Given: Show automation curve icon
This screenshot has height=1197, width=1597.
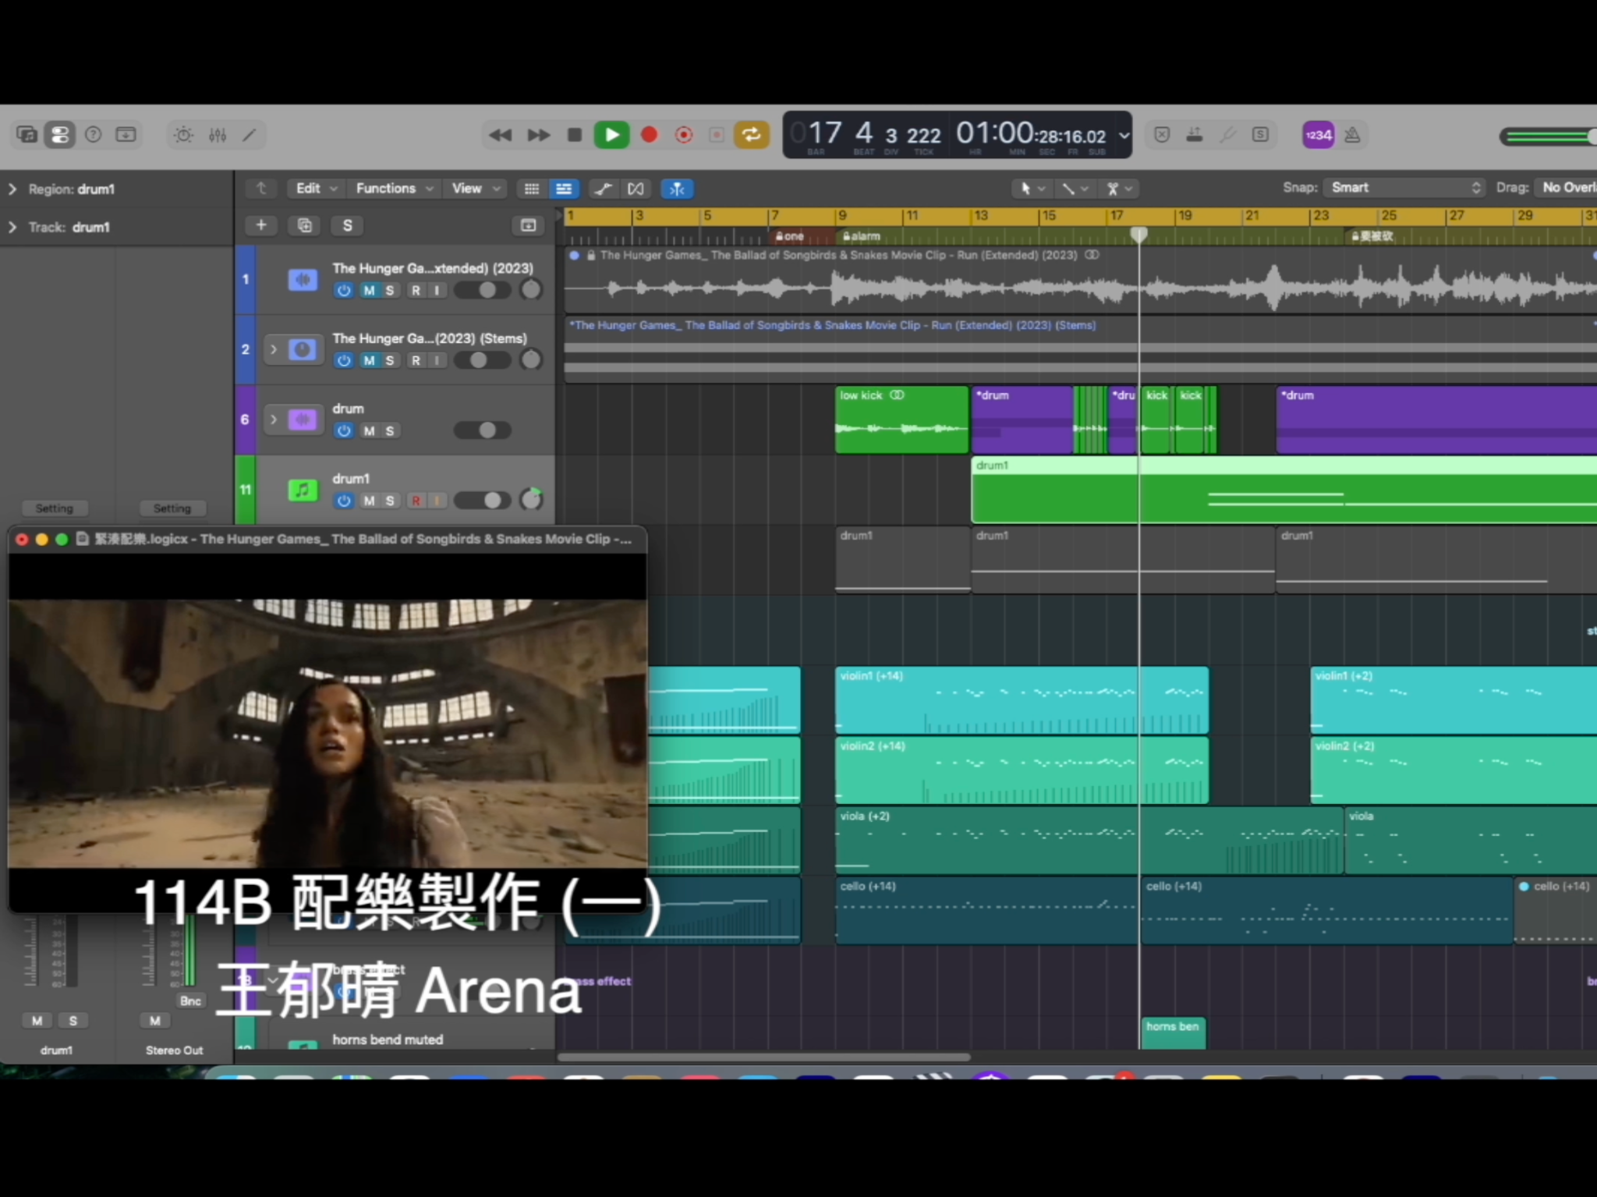Looking at the screenshot, I should [x=603, y=189].
